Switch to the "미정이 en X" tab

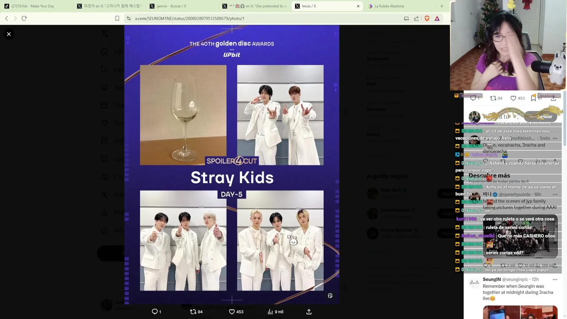pyautogui.click(x=109, y=6)
